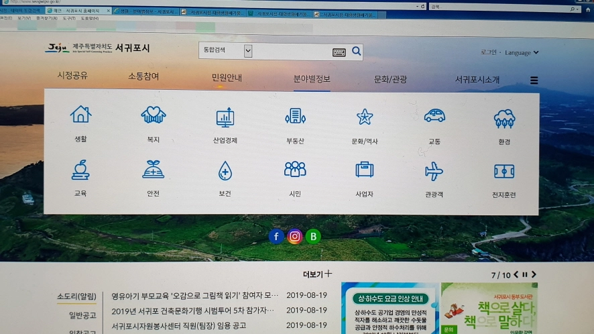Screen dimensions: 594x334
Task: Open the 문화/관광 menu
Action: pos(390,79)
